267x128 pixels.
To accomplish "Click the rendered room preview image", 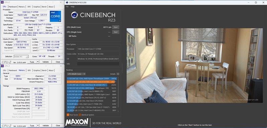I will [194, 66].
